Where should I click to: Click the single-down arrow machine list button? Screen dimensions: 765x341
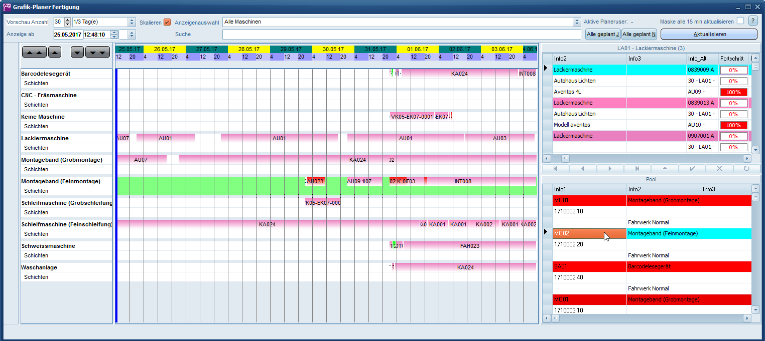[x=77, y=52]
